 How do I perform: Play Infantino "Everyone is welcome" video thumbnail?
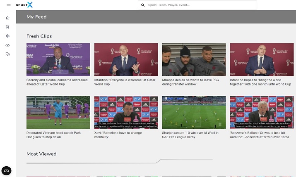(126, 59)
